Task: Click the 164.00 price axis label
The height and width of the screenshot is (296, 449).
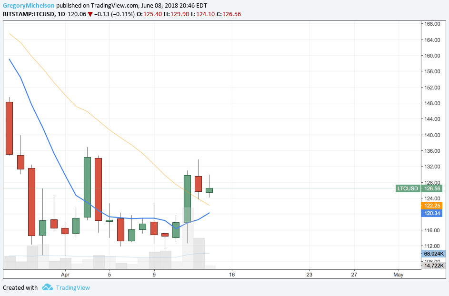Action: coord(432,40)
